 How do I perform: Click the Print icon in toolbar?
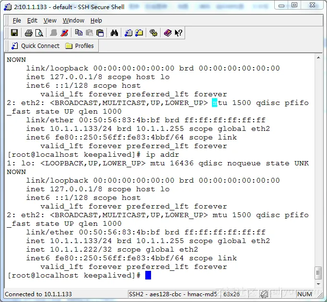29,33
